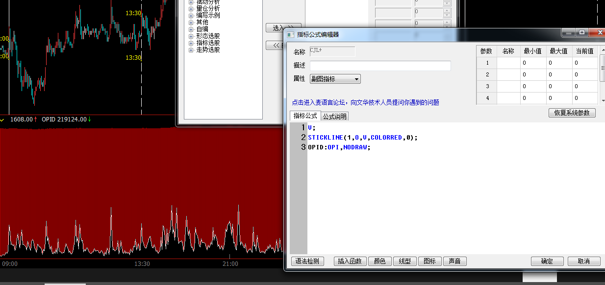This screenshot has width=605, height=285.
Task: Click the 语法检测 syntax check button
Action: (x=307, y=261)
